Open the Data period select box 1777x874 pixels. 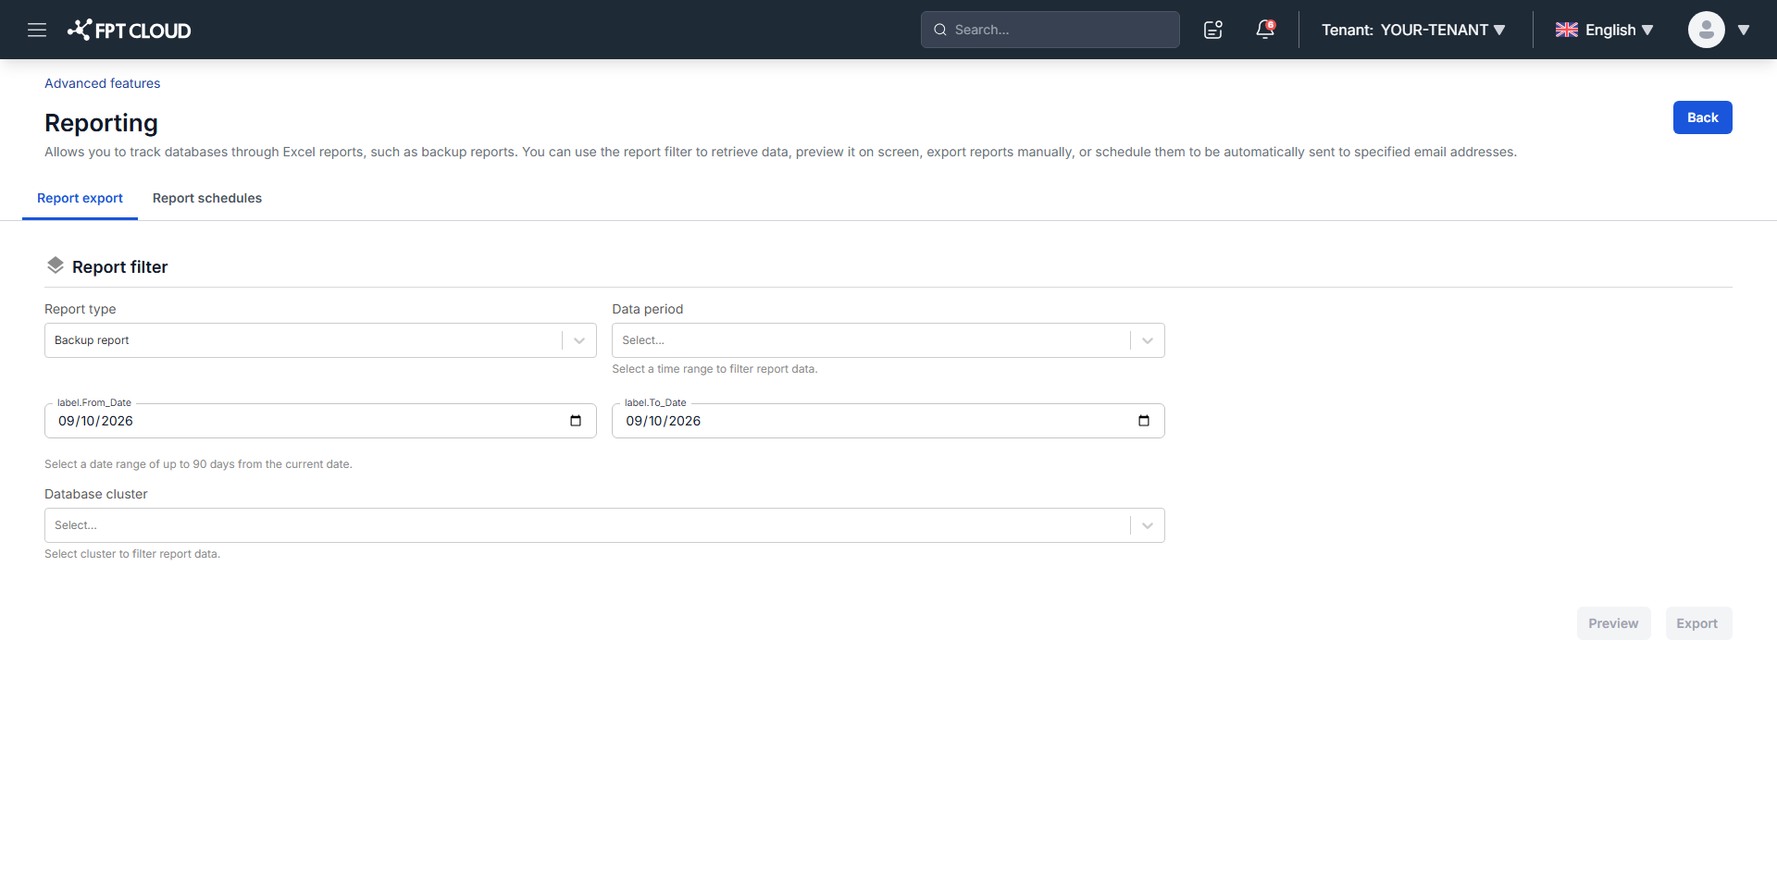[x=888, y=340]
